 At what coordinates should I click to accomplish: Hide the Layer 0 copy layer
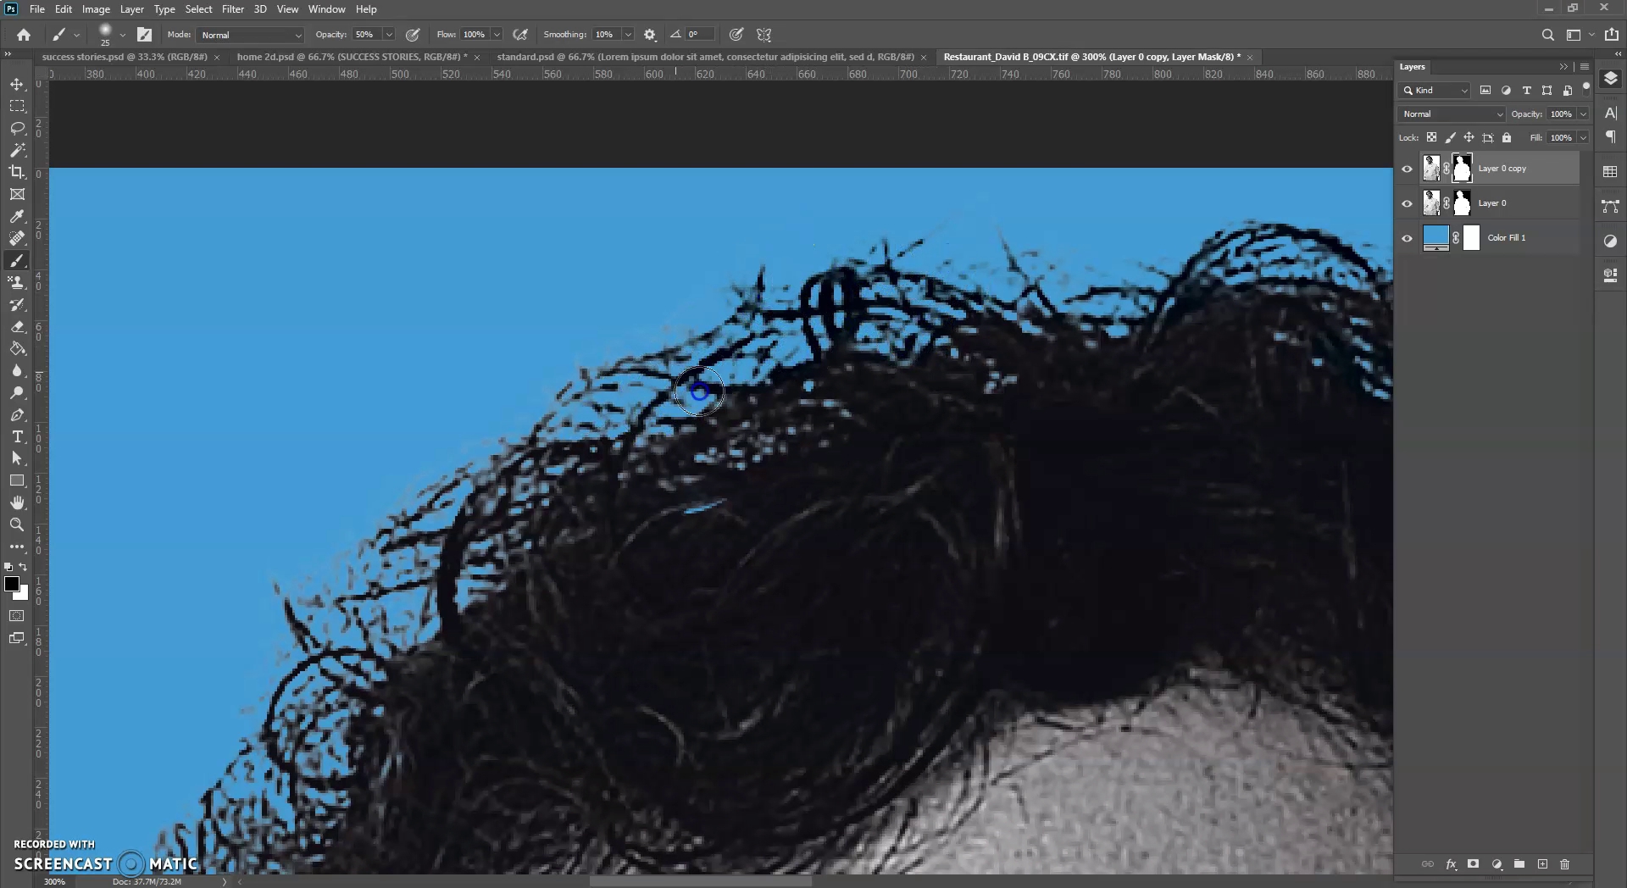[1408, 169]
